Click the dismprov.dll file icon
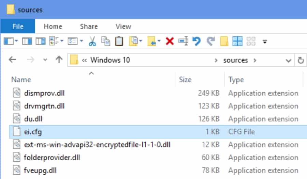 click(17, 93)
